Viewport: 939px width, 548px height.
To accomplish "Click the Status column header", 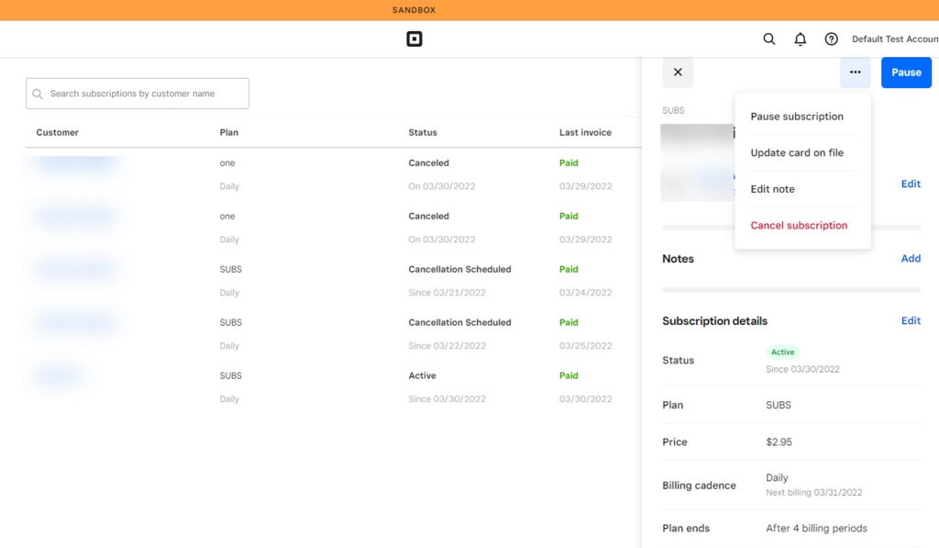I will pos(423,132).
